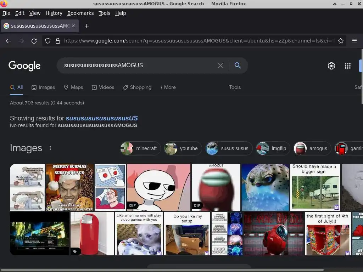Image resolution: width=363 pixels, height=272 pixels.
Task: Open the cartoon smirking face GIF
Action: 159,187
